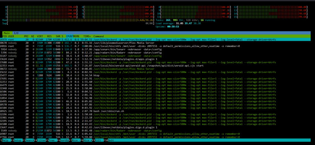
Task: Sort by the PRI column header
Action: 26,36
